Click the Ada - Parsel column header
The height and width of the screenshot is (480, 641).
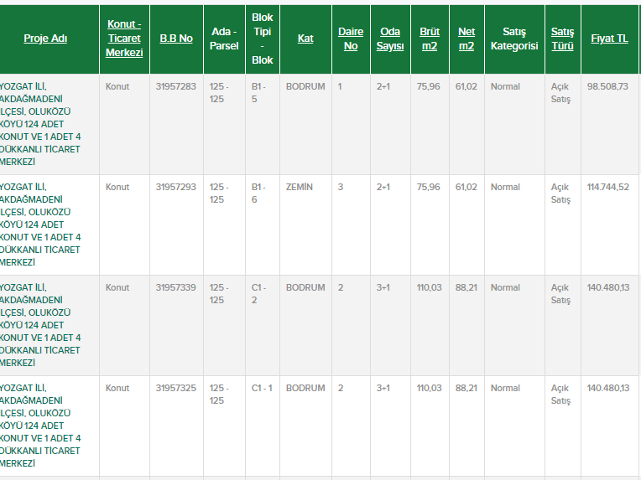click(x=224, y=39)
